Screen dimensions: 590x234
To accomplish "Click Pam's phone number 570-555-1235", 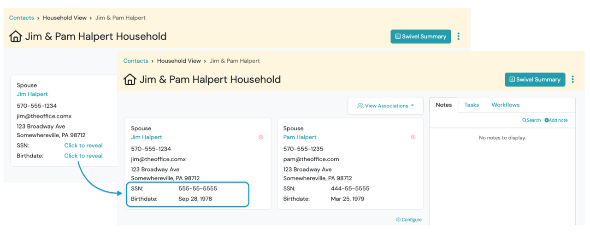I will click(303, 149).
